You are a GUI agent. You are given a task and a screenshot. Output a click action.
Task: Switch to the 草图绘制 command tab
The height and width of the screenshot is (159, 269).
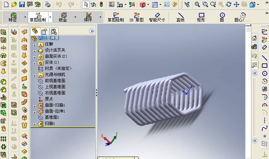[x=38, y=17]
